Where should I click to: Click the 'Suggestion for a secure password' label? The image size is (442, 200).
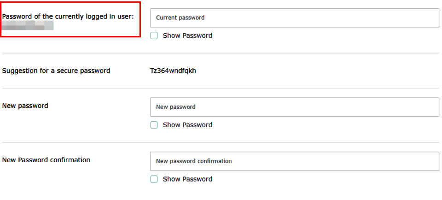click(x=56, y=71)
